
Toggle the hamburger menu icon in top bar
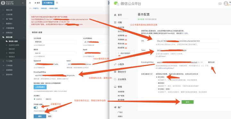[30, 3]
